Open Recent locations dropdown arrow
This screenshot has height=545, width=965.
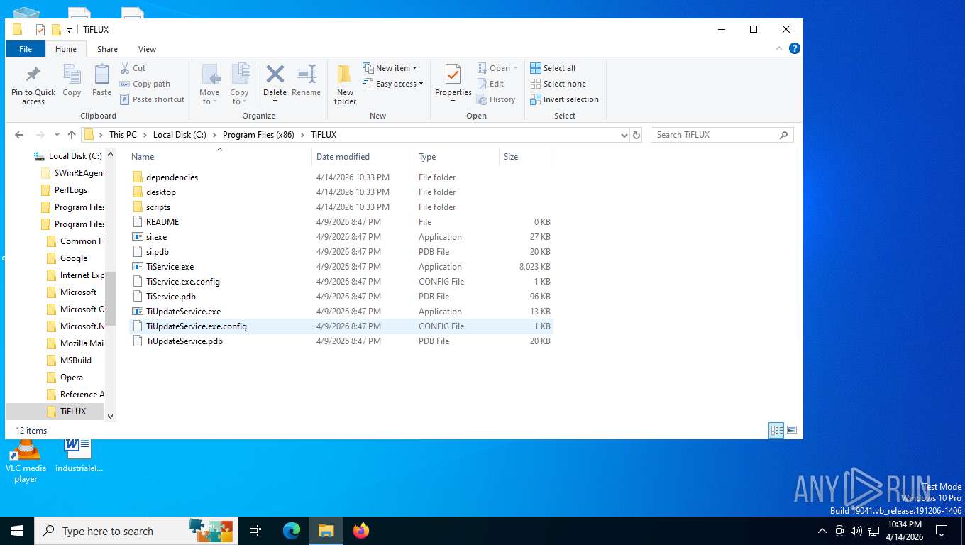[56, 135]
